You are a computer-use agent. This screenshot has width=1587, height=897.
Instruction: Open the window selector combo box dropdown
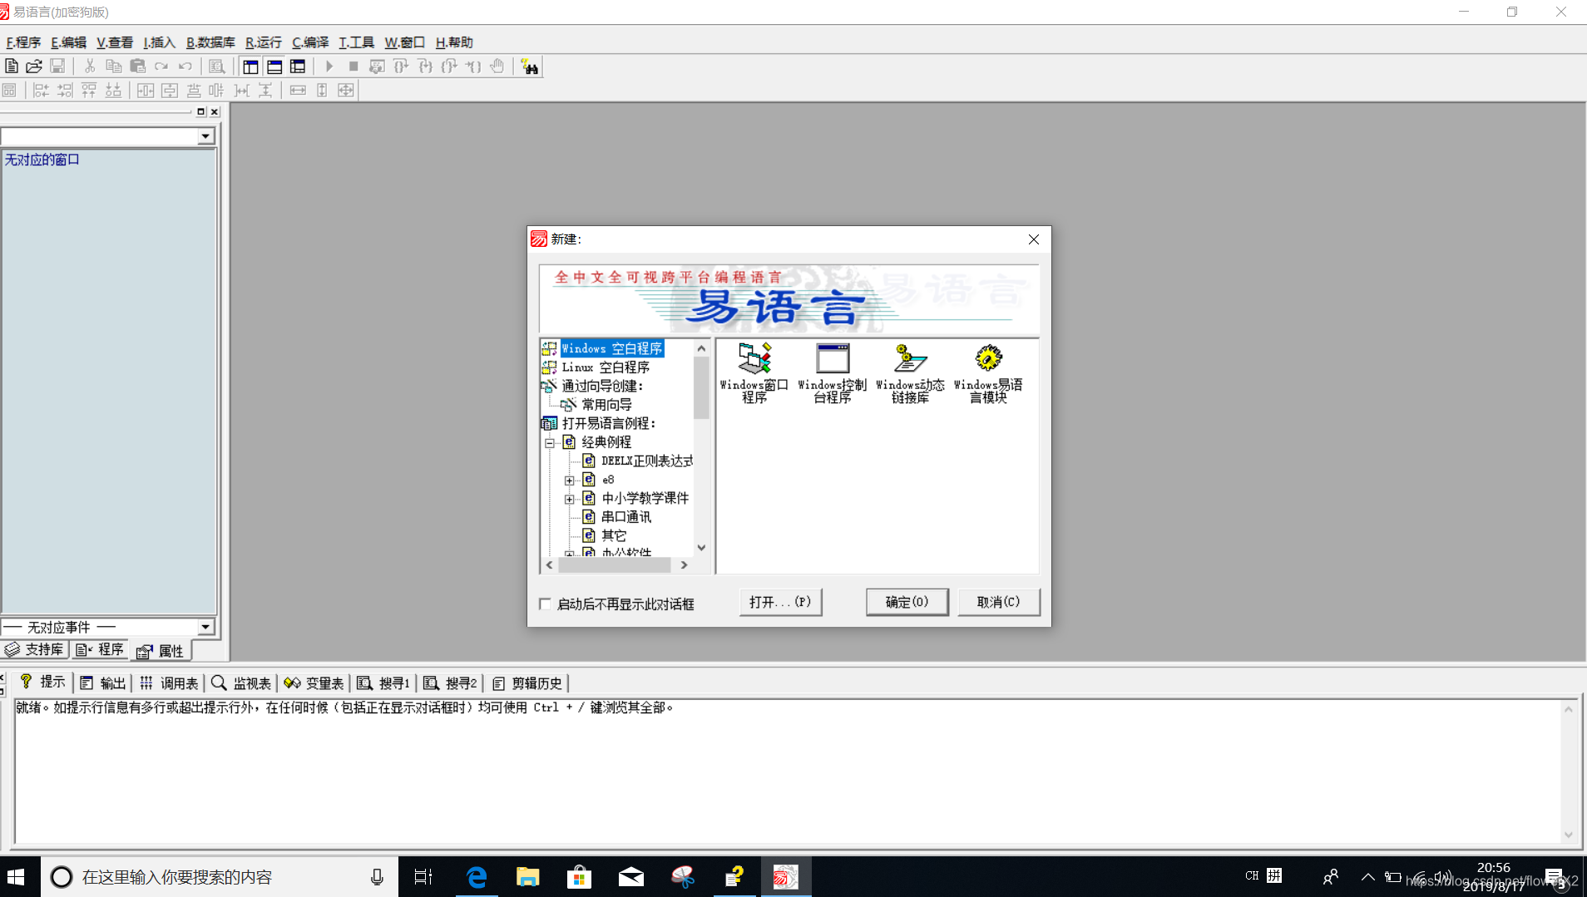[205, 136]
